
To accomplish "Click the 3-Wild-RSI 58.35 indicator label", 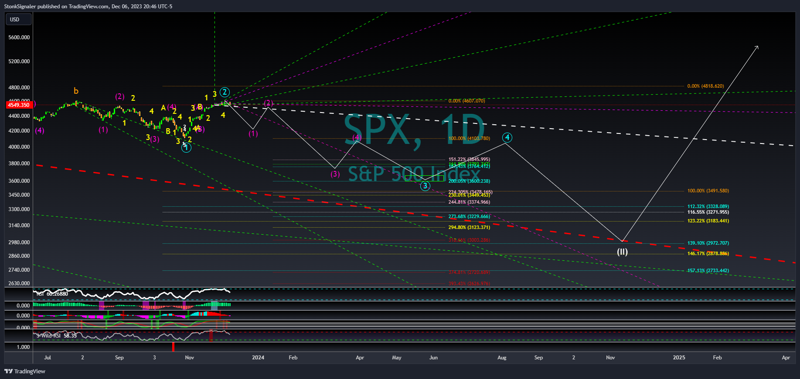I will 57,336.
